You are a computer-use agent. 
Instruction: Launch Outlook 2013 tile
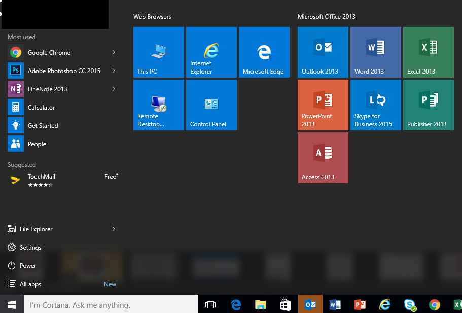[x=323, y=52]
